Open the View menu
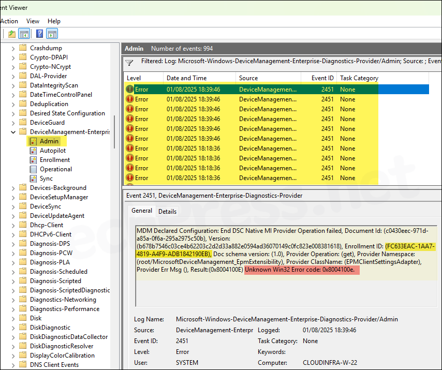Viewport: 442px width, 370px height. [33, 21]
